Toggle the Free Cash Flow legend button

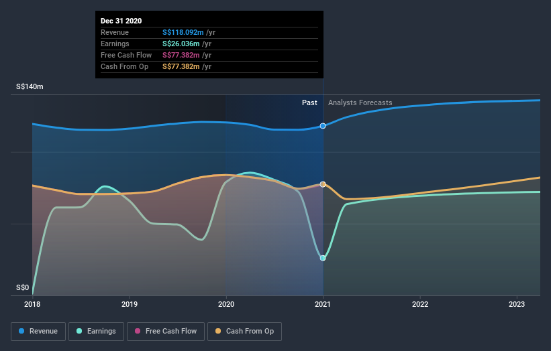point(166,332)
